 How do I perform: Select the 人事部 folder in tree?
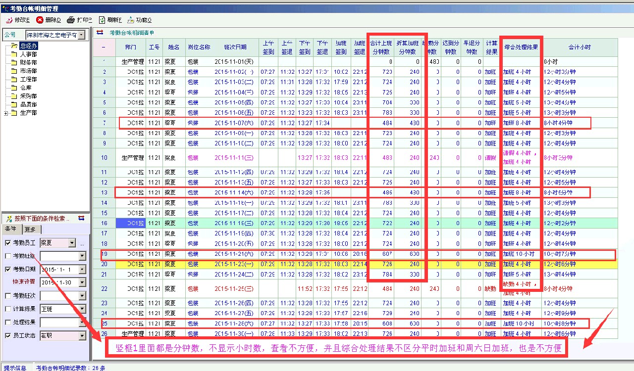tap(28, 54)
